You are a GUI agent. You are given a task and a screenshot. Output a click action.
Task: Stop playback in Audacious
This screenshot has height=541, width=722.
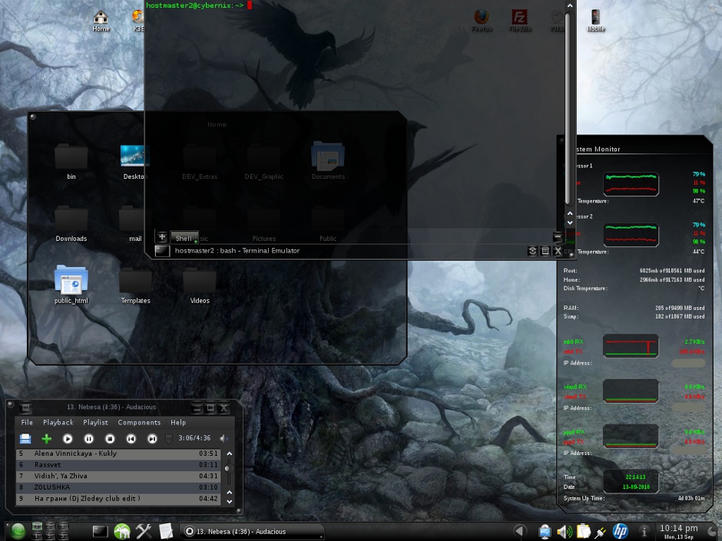[110, 438]
